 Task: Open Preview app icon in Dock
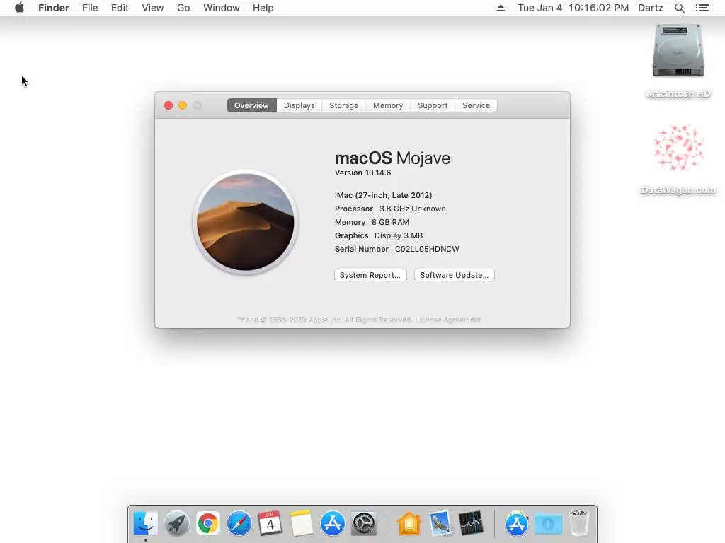(x=440, y=524)
